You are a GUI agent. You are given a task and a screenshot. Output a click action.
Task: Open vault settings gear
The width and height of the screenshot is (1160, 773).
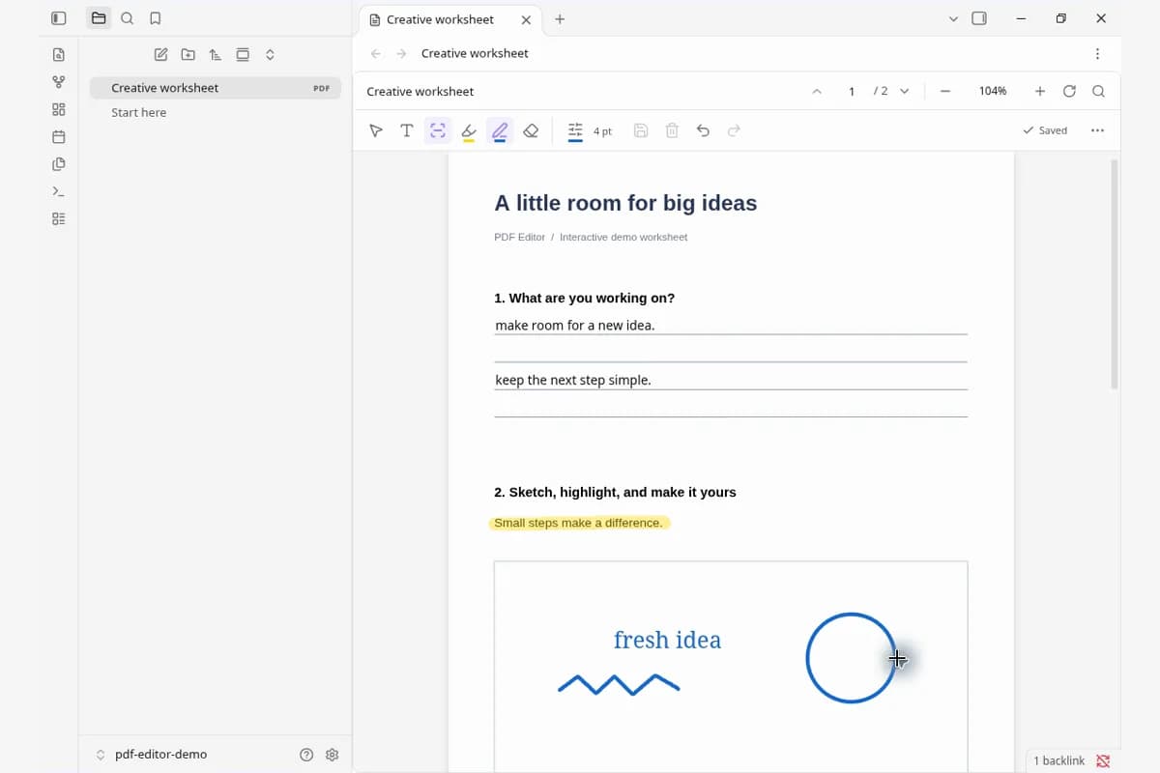333,755
